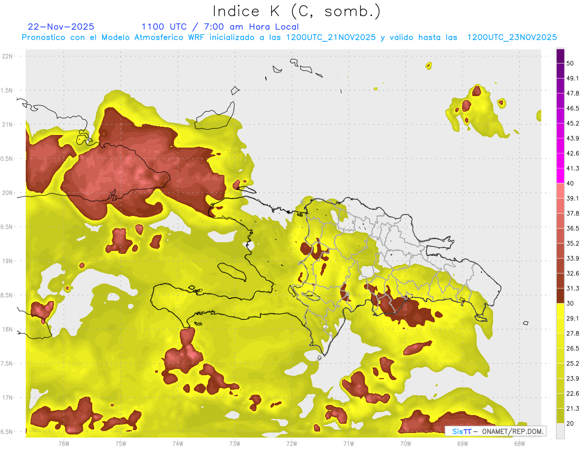This screenshot has height=450, width=583.
Task: Click the colorbar value '35.2'
Action: pyautogui.click(x=573, y=244)
